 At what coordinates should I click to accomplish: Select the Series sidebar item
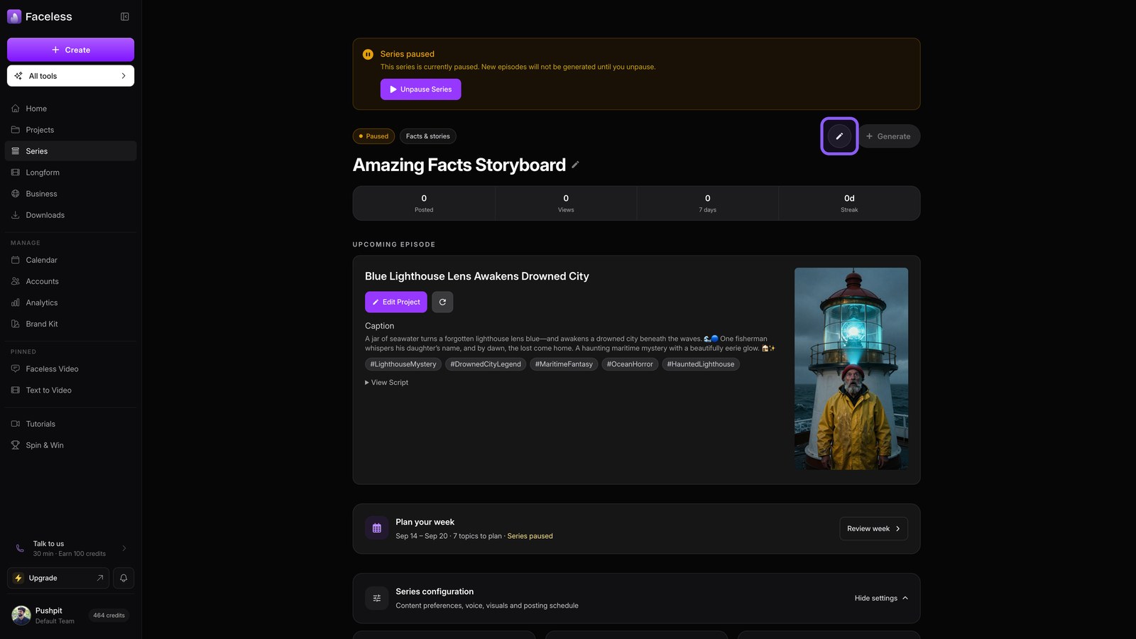click(70, 151)
